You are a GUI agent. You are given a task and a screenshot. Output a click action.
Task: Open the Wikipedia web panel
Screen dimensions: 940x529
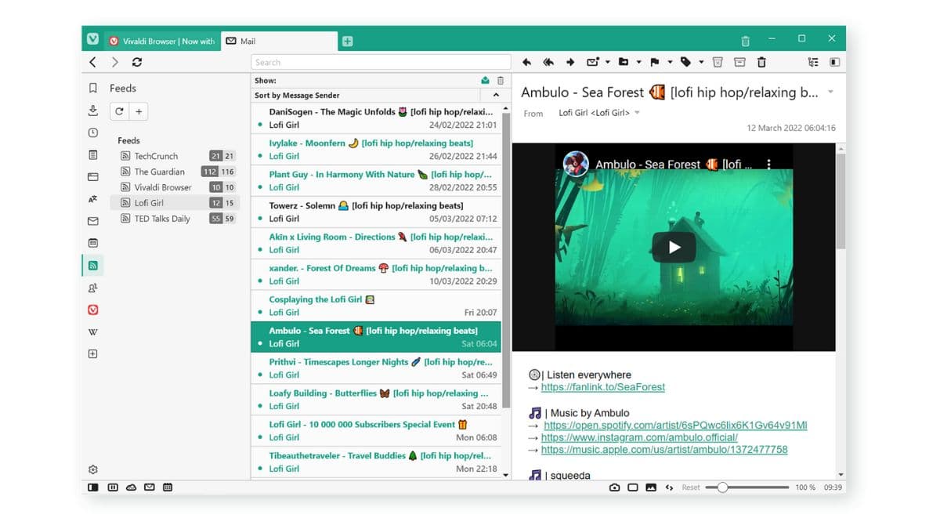click(x=92, y=332)
